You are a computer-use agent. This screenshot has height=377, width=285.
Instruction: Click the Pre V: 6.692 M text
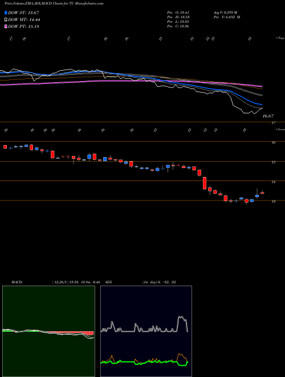point(227,17)
